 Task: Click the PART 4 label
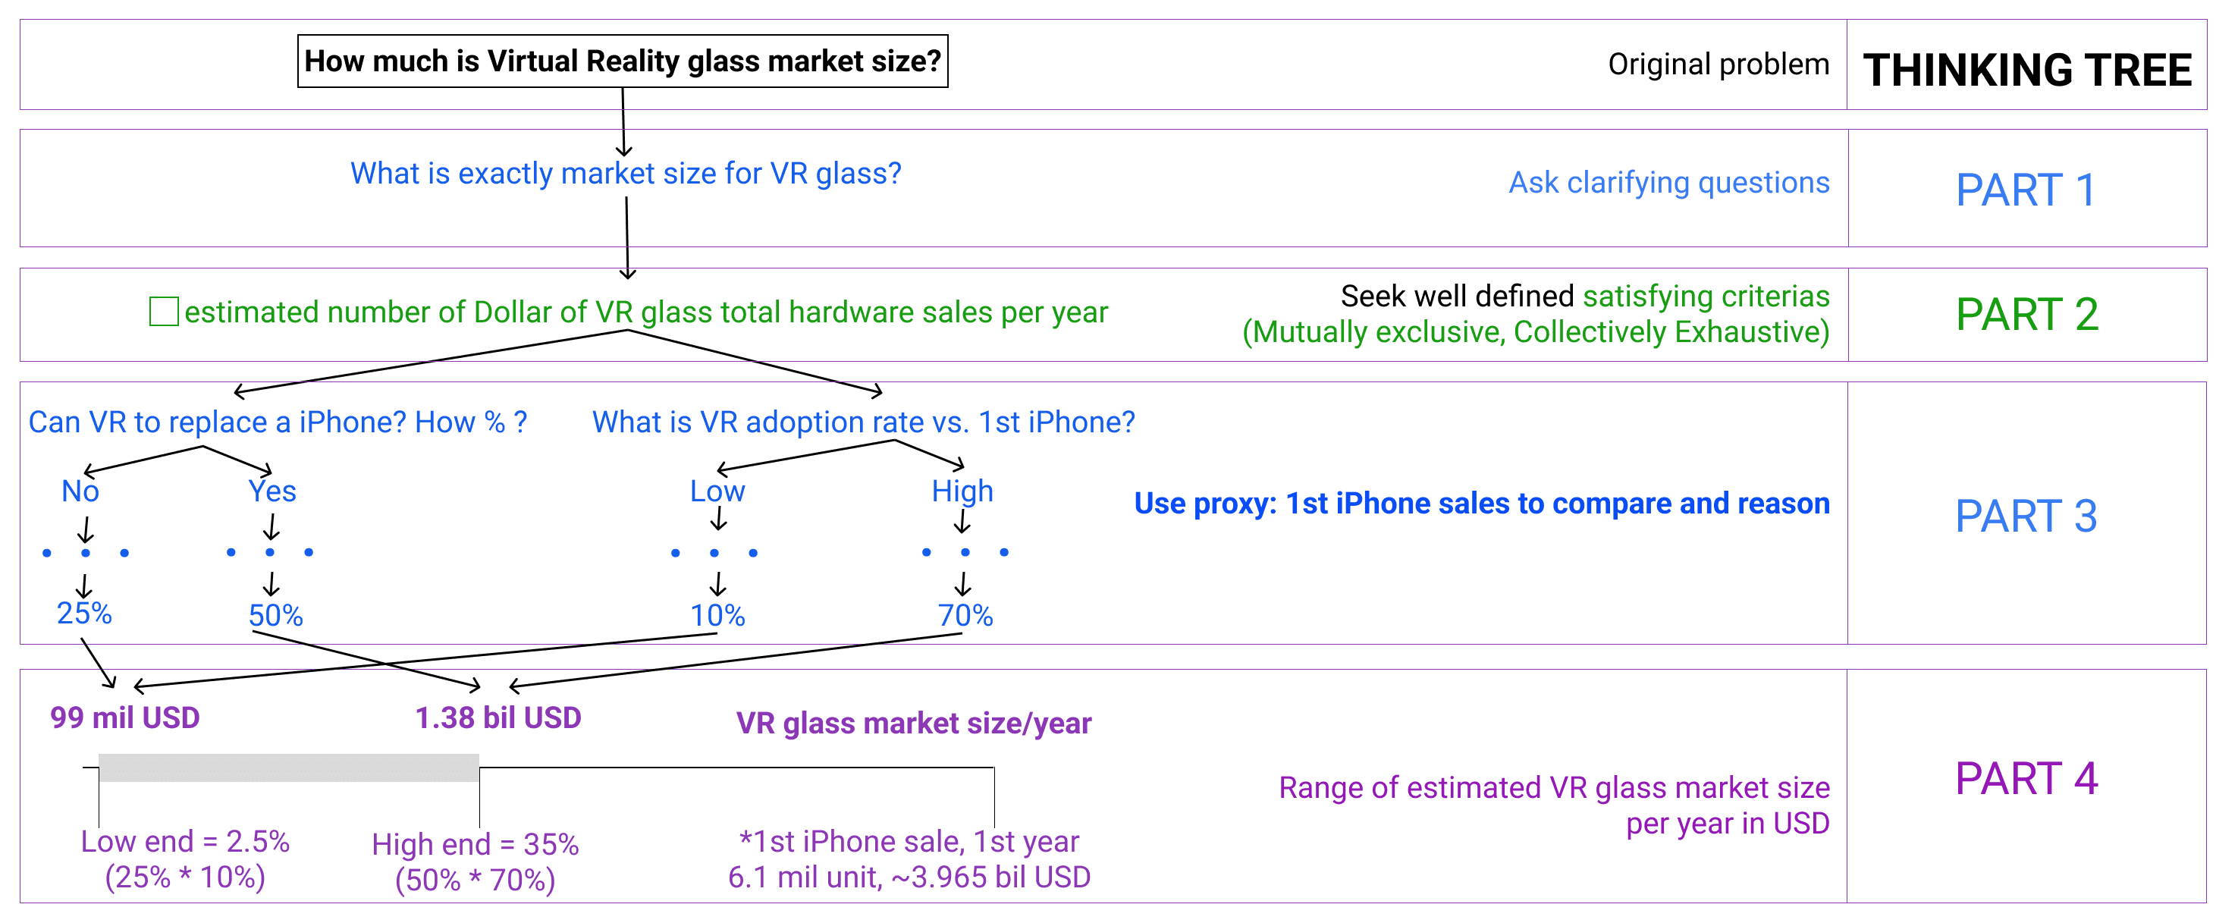(2026, 778)
